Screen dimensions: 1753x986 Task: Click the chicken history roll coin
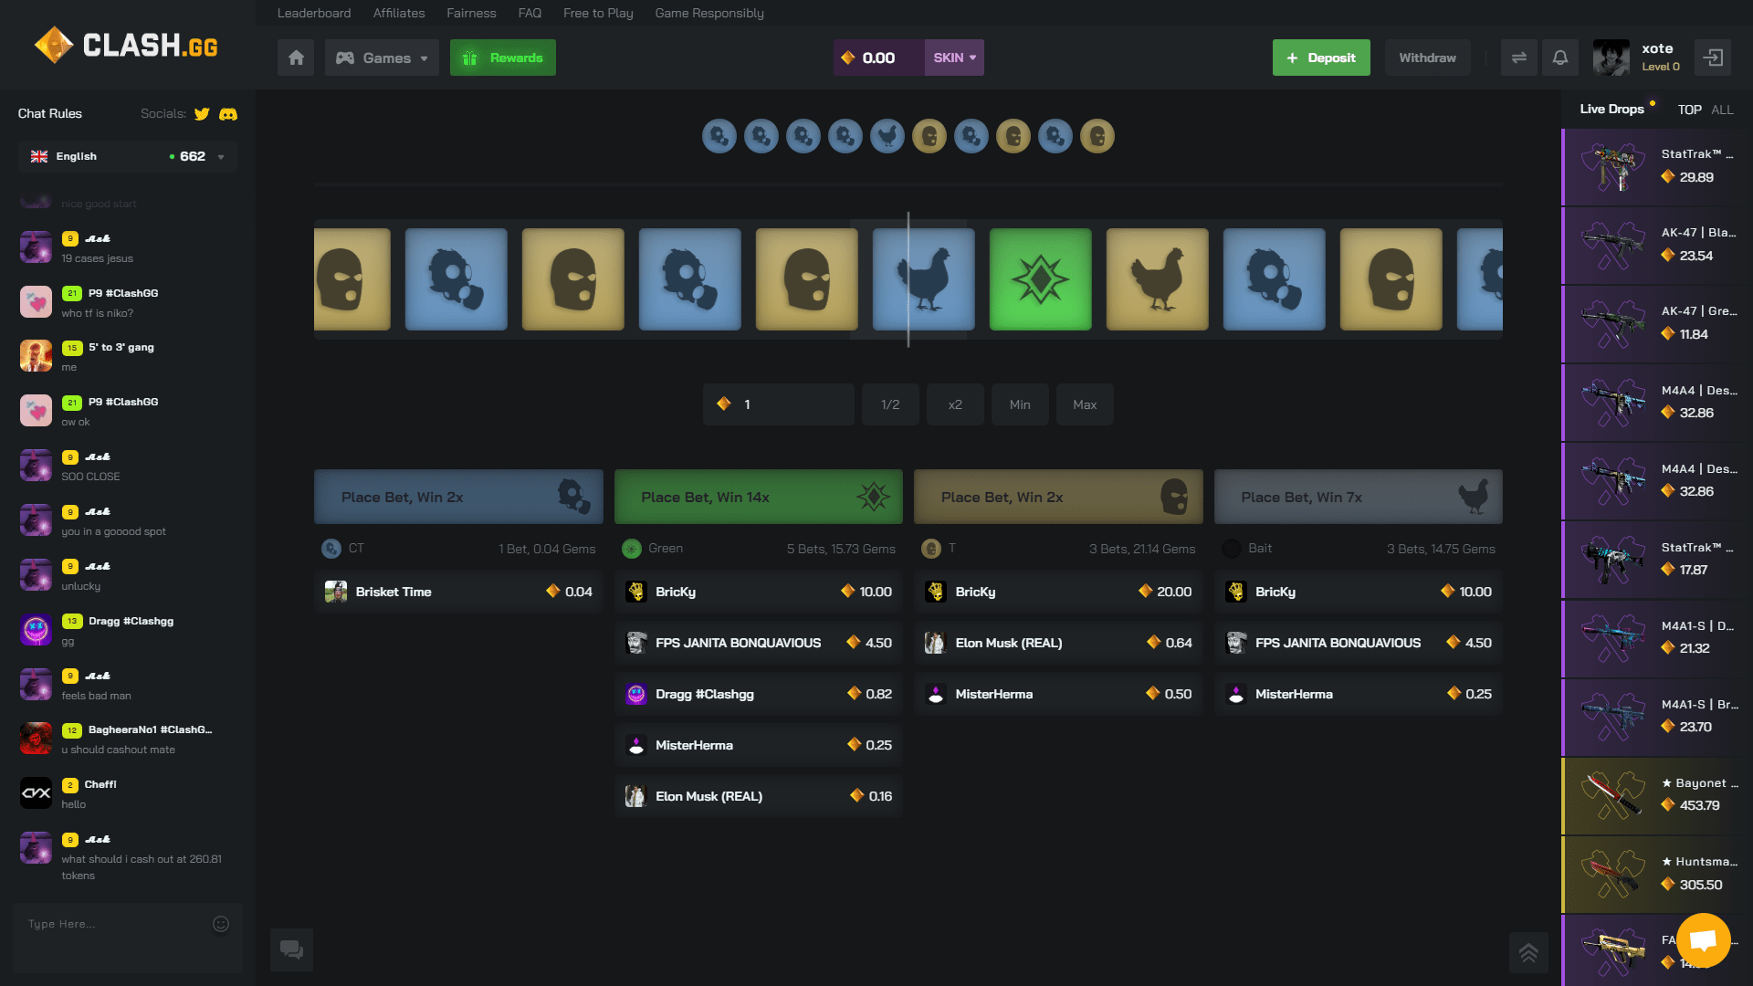(x=887, y=136)
